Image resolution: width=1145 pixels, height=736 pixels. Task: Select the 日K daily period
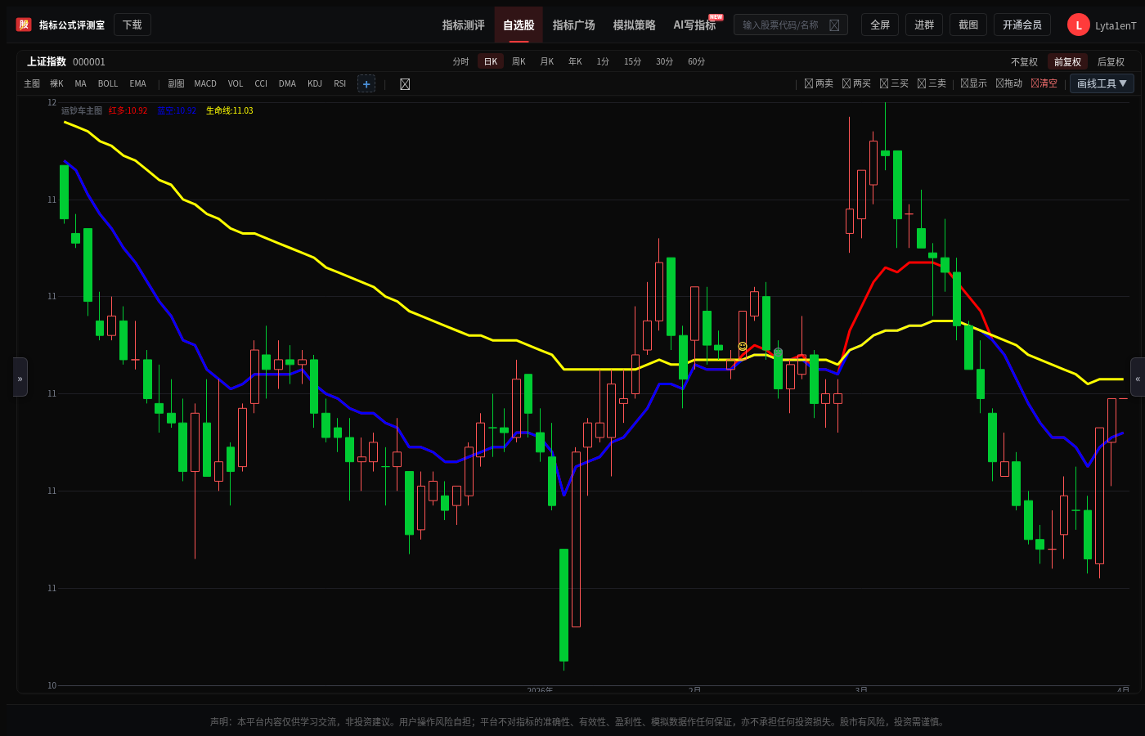491,61
